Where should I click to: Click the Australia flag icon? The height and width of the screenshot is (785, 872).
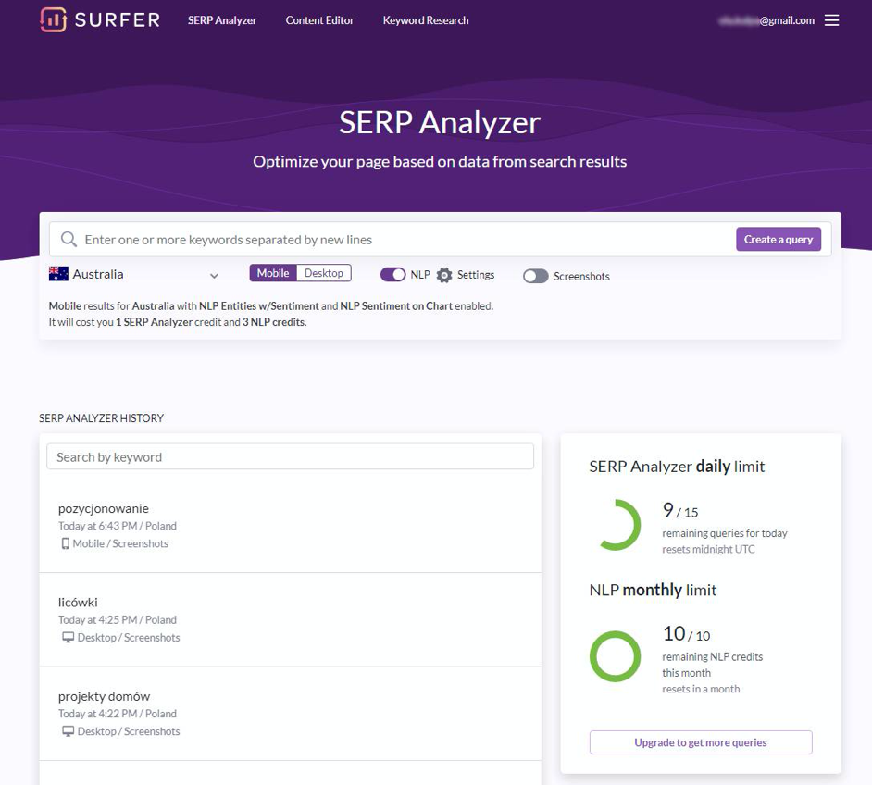tap(58, 274)
